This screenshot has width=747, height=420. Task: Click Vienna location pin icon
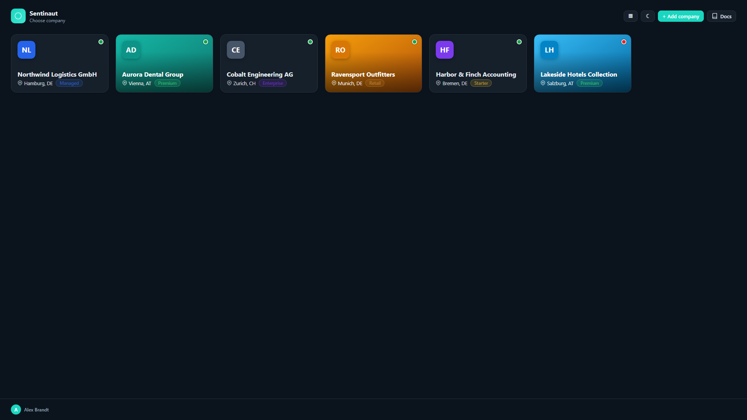(x=124, y=83)
